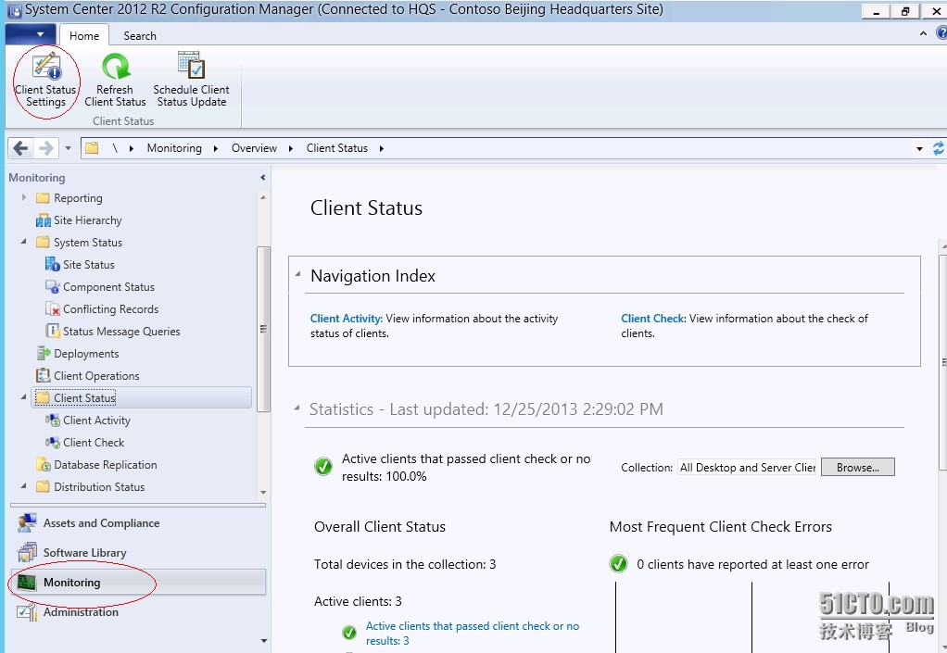Click the Conflicting Records node icon
Screen dimensions: 947x653
pos(53,309)
